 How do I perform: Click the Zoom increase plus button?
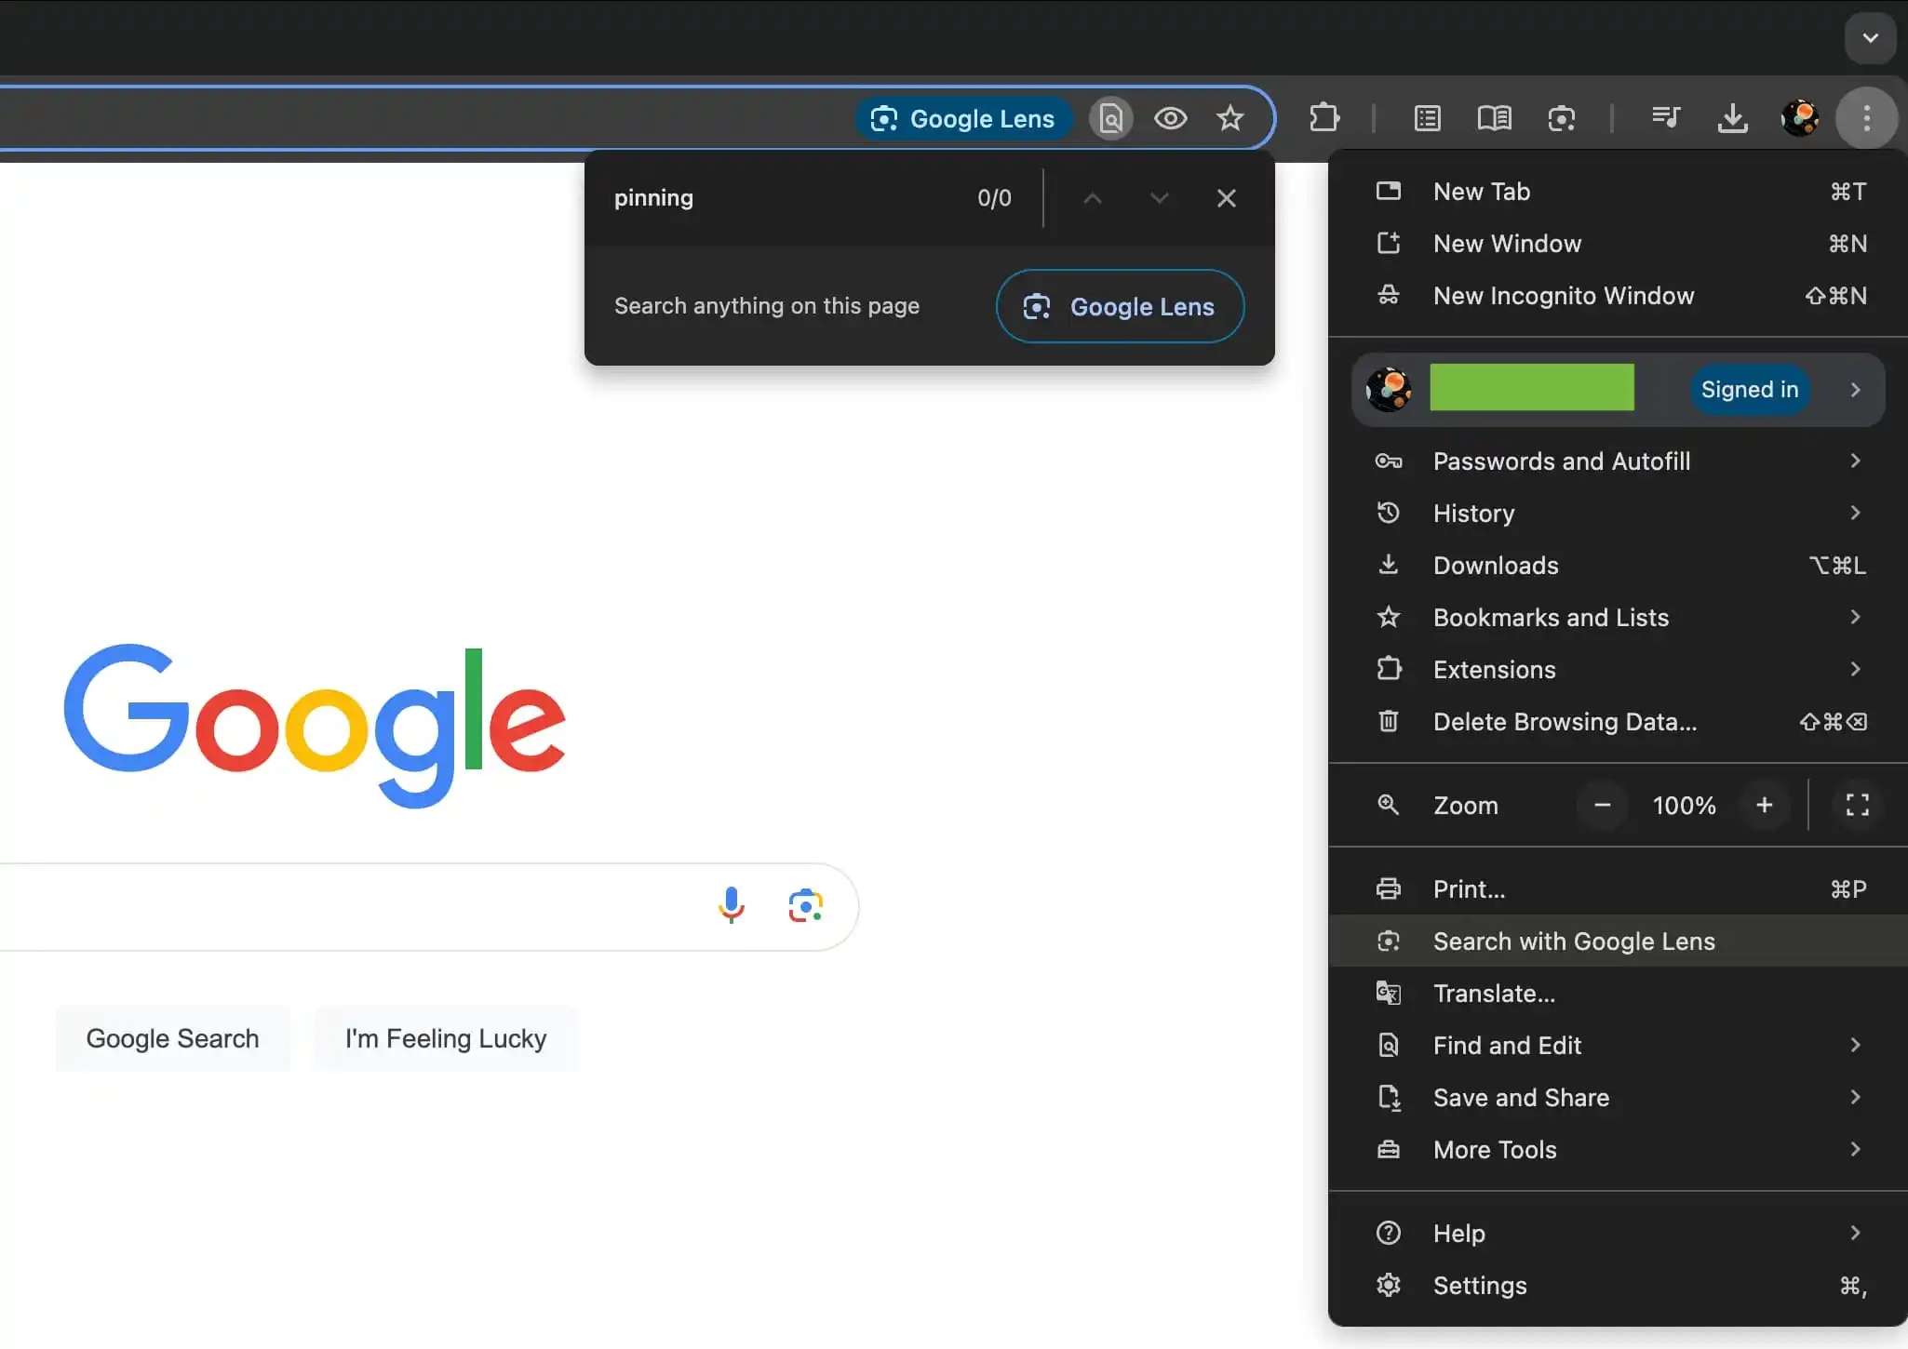tap(1764, 805)
